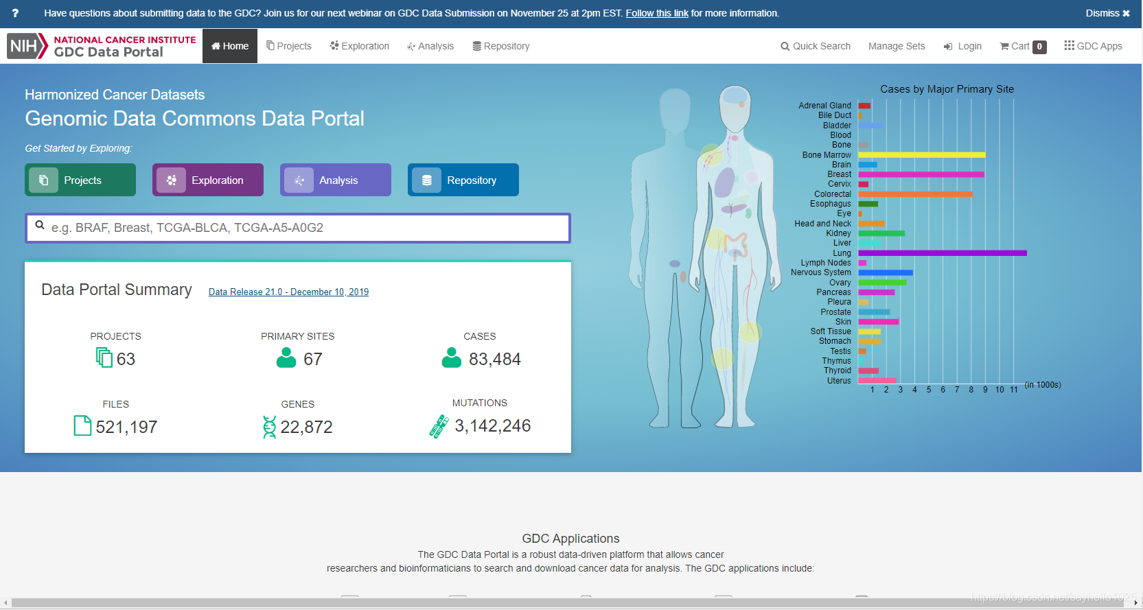Click the Ovary bar in chart
The height and width of the screenshot is (610, 1143).
[x=882, y=283]
